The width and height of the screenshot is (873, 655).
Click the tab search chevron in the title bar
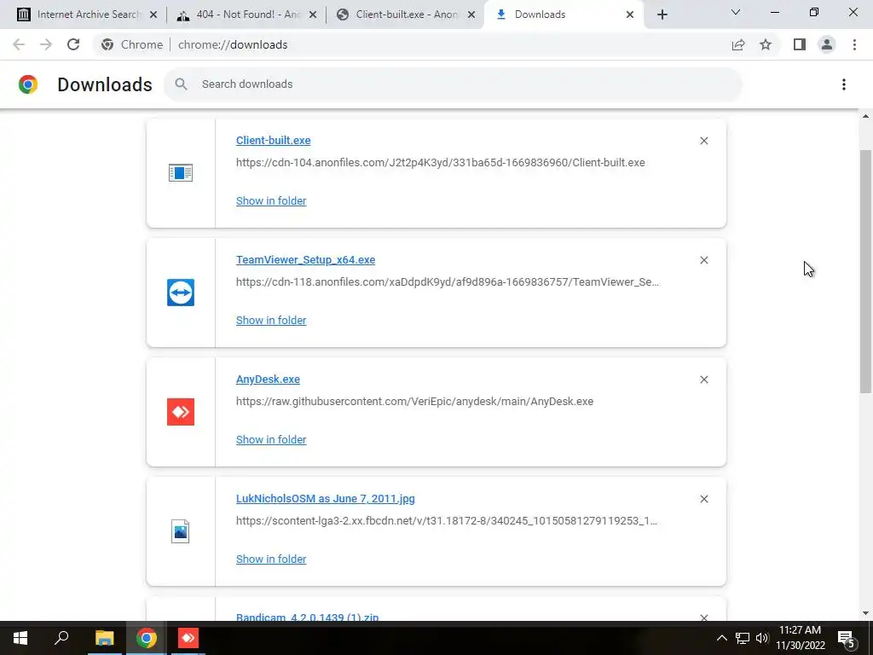tap(736, 12)
